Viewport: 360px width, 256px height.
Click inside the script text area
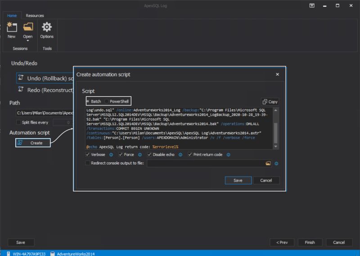coord(180,128)
